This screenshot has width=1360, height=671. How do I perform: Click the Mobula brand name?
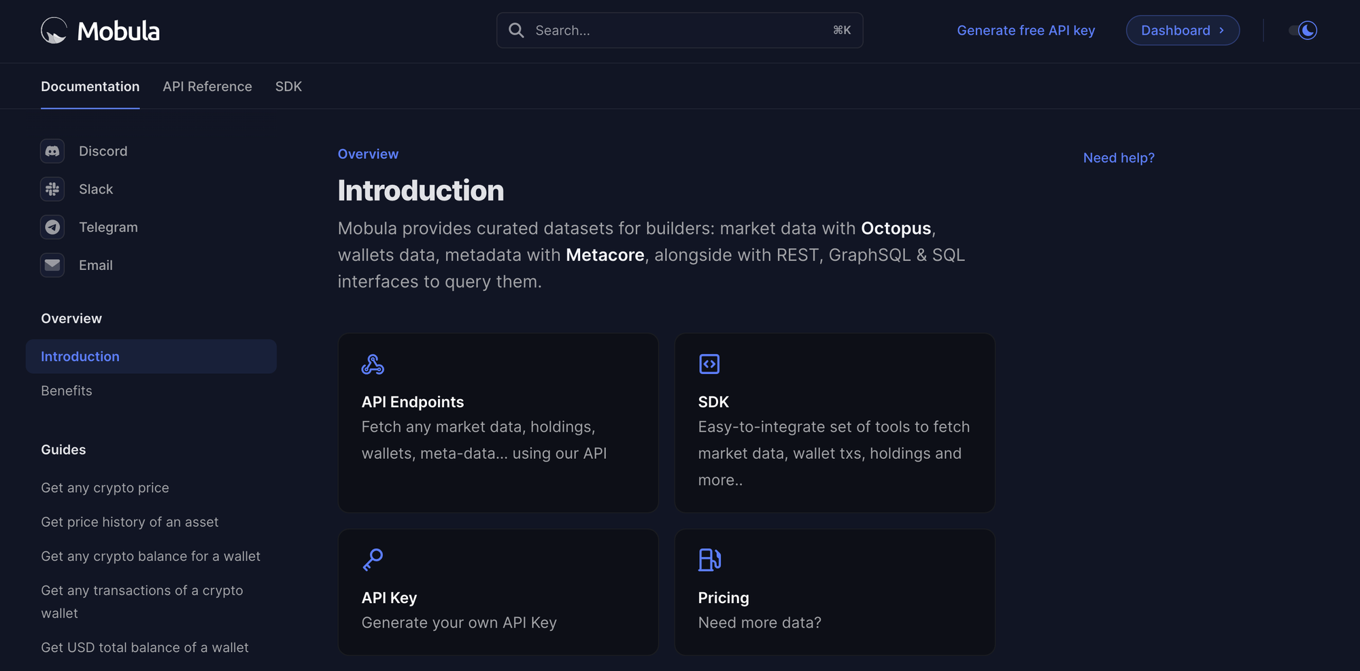[x=118, y=31]
